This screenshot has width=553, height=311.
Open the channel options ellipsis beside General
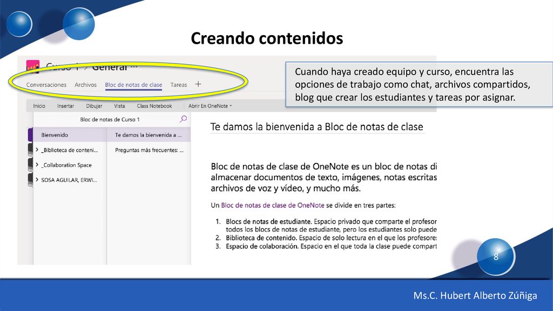pyautogui.click(x=134, y=66)
